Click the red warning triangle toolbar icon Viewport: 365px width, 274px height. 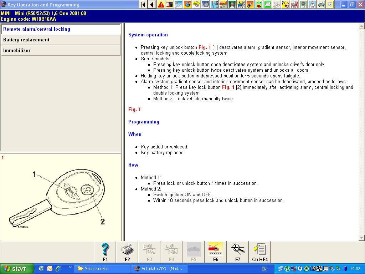161,5
